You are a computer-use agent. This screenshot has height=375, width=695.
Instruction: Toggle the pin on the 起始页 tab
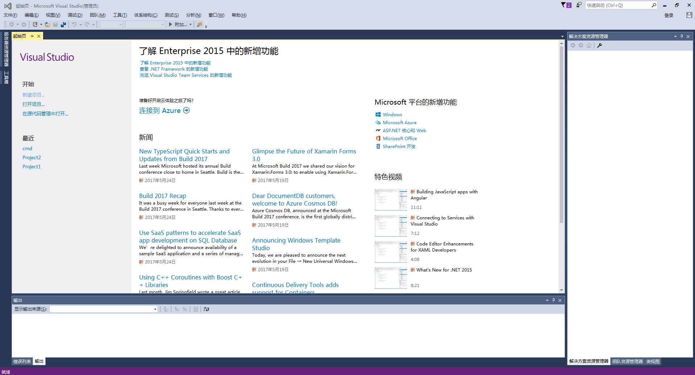(x=32, y=36)
